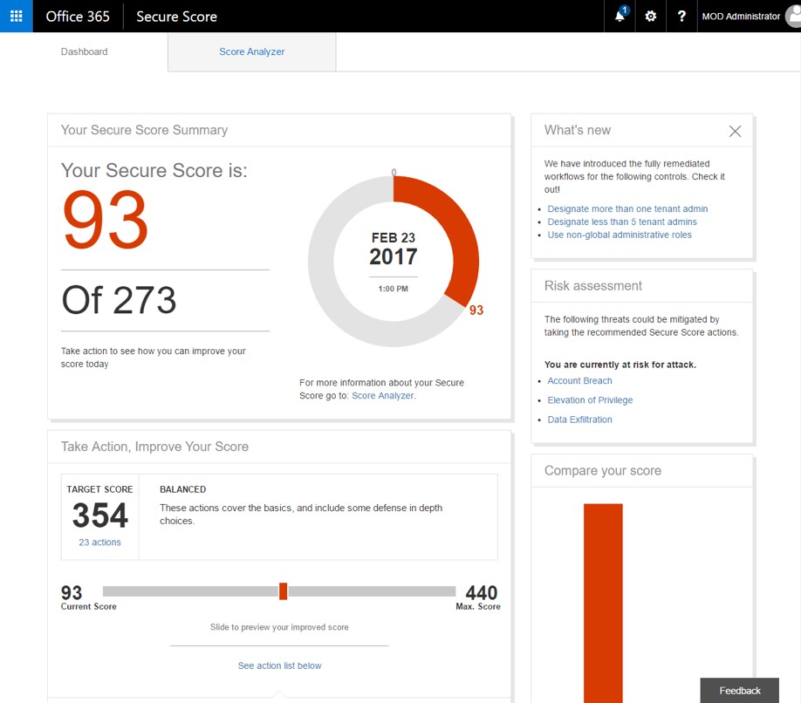This screenshot has width=801, height=703.
Task: Open the notifications bell
Action: click(620, 16)
